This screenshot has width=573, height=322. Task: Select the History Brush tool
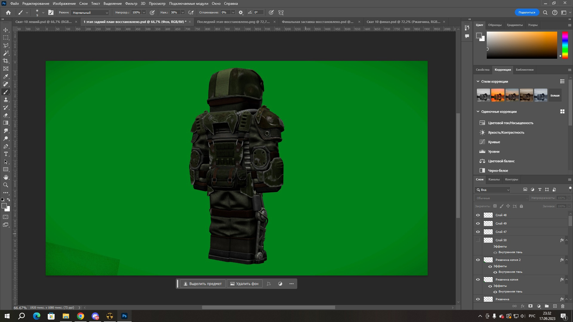pos(6,108)
